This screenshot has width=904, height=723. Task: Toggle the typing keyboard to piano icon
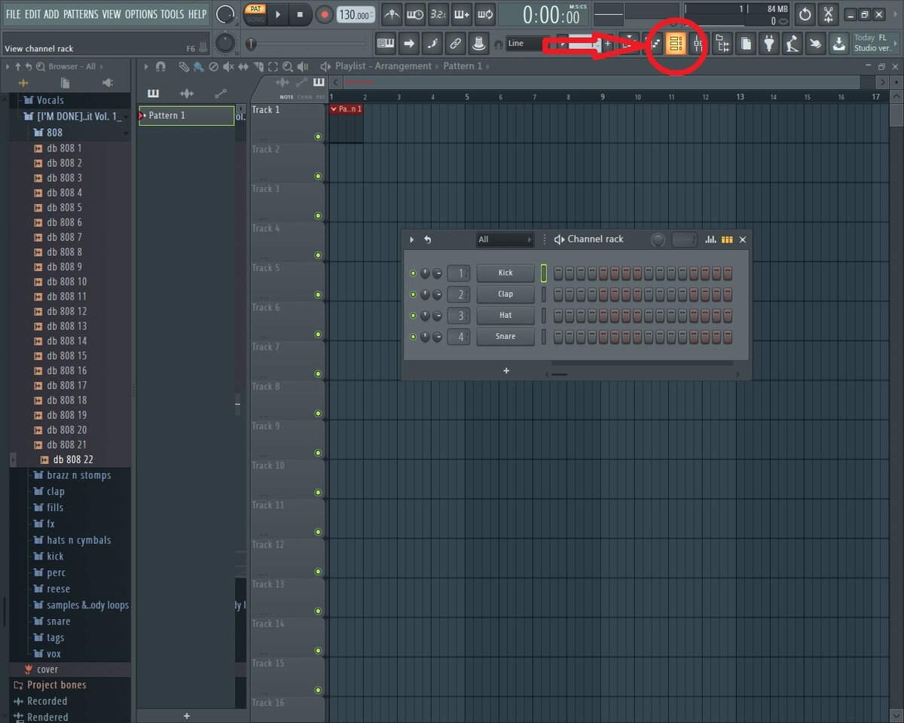click(x=386, y=44)
